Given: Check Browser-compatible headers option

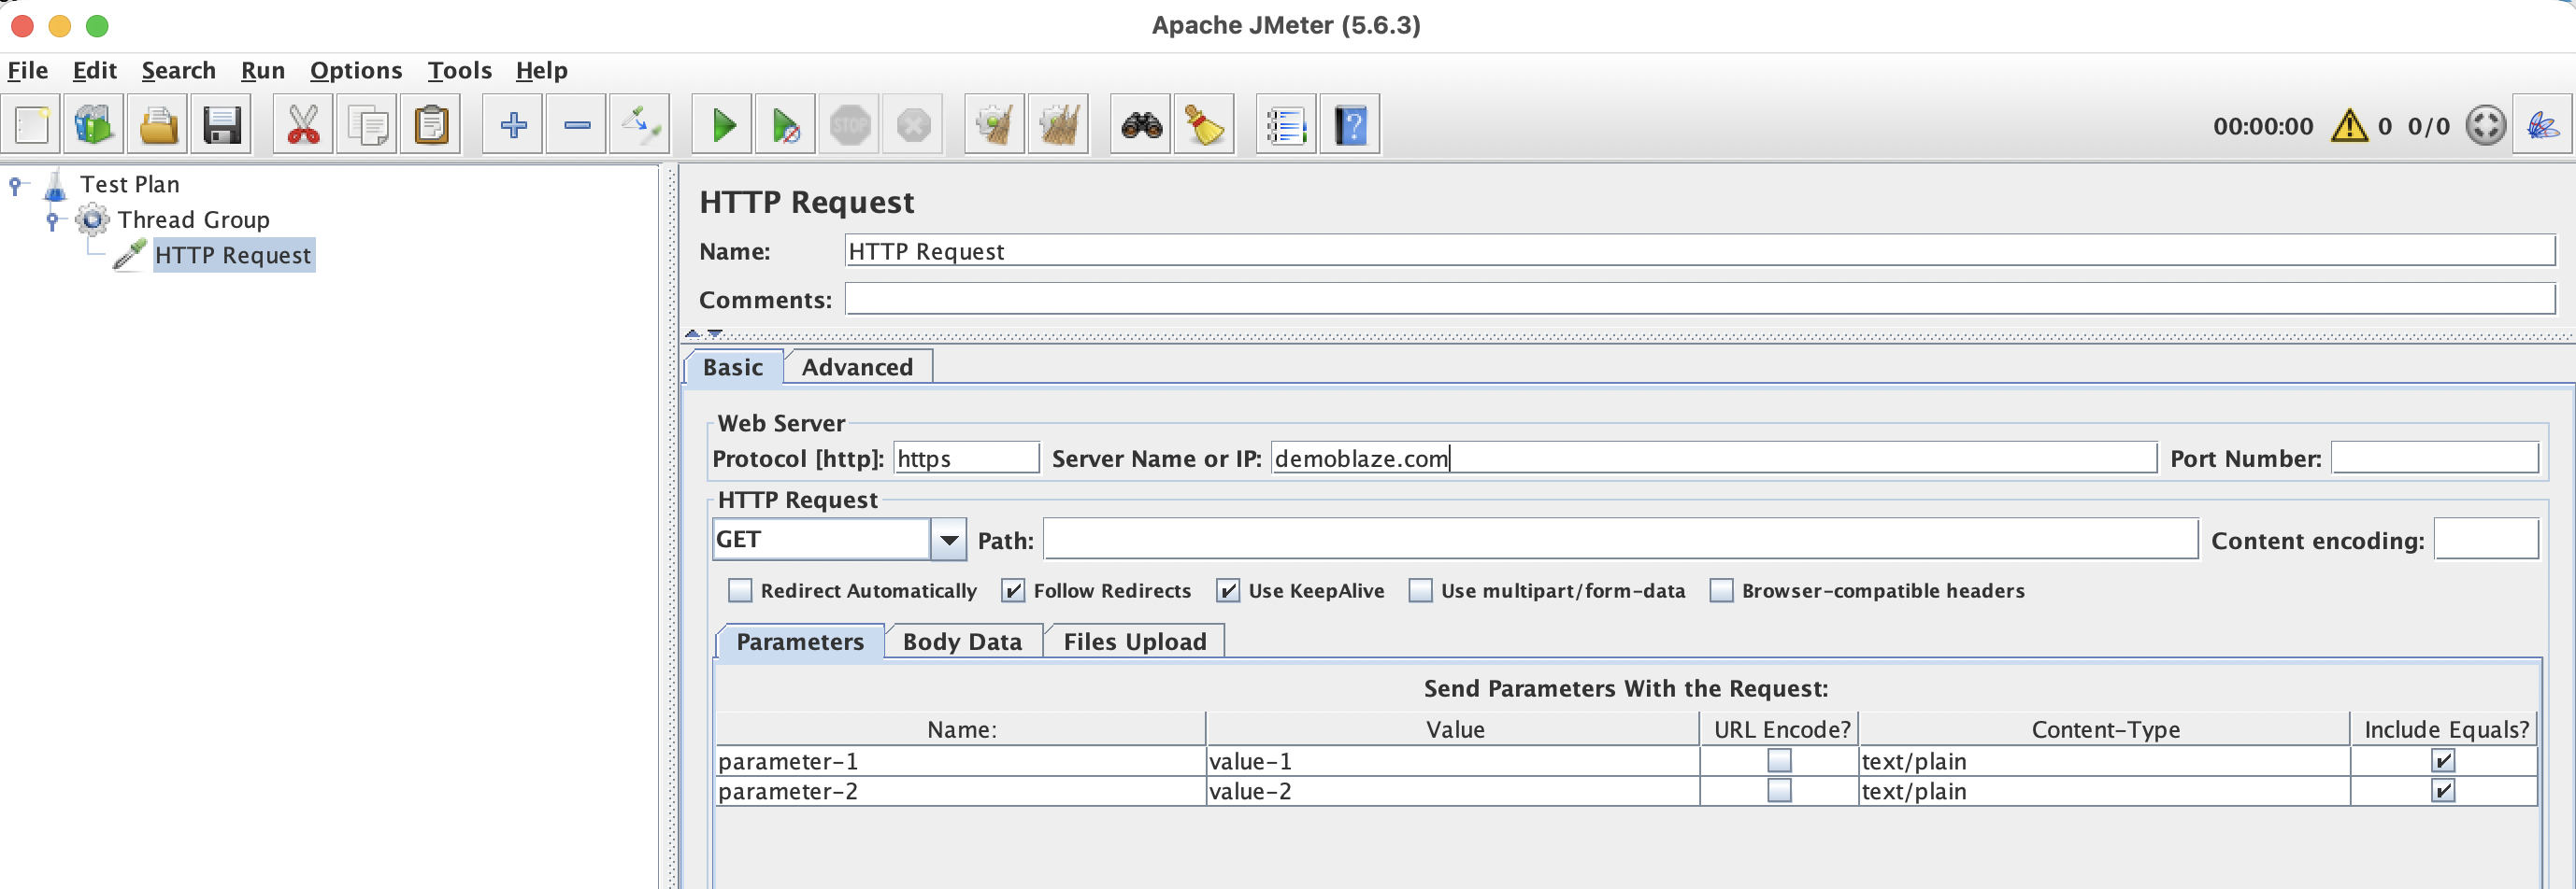Looking at the screenshot, I should click(1721, 590).
